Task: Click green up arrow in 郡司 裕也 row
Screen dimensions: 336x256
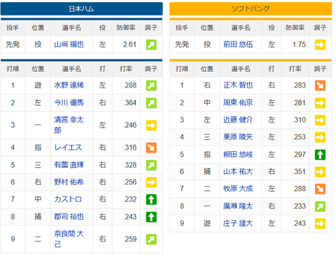Action: [151, 217]
